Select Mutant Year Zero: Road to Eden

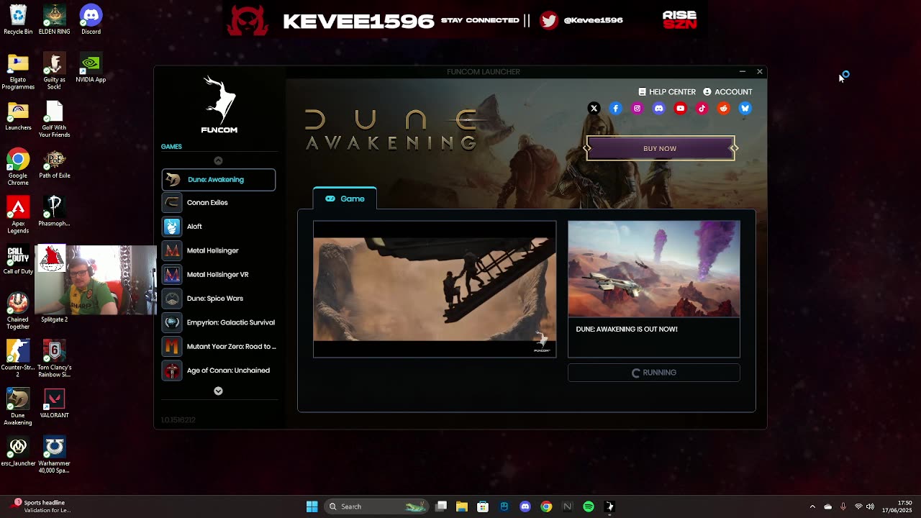(x=218, y=346)
